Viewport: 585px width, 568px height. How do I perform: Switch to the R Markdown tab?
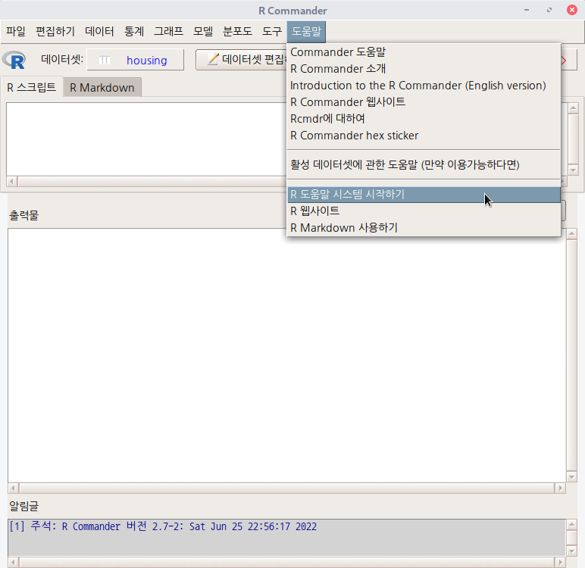102,88
